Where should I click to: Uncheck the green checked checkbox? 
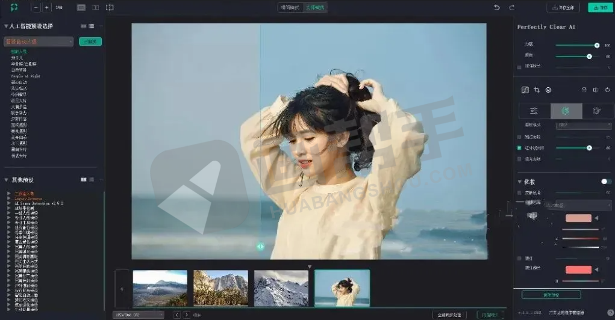(x=519, y=148)
